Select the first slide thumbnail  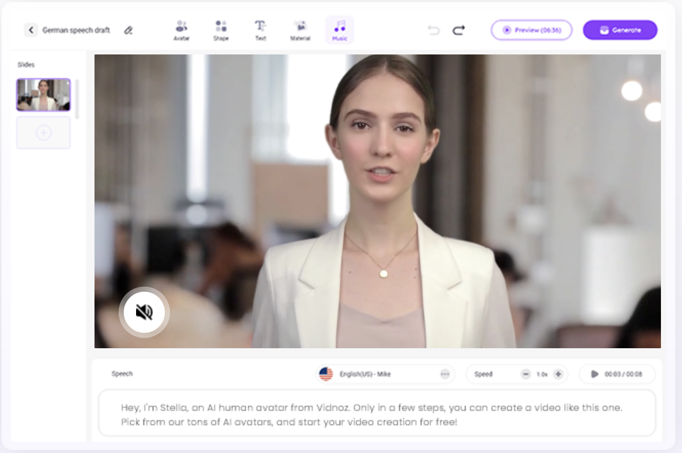43,94
